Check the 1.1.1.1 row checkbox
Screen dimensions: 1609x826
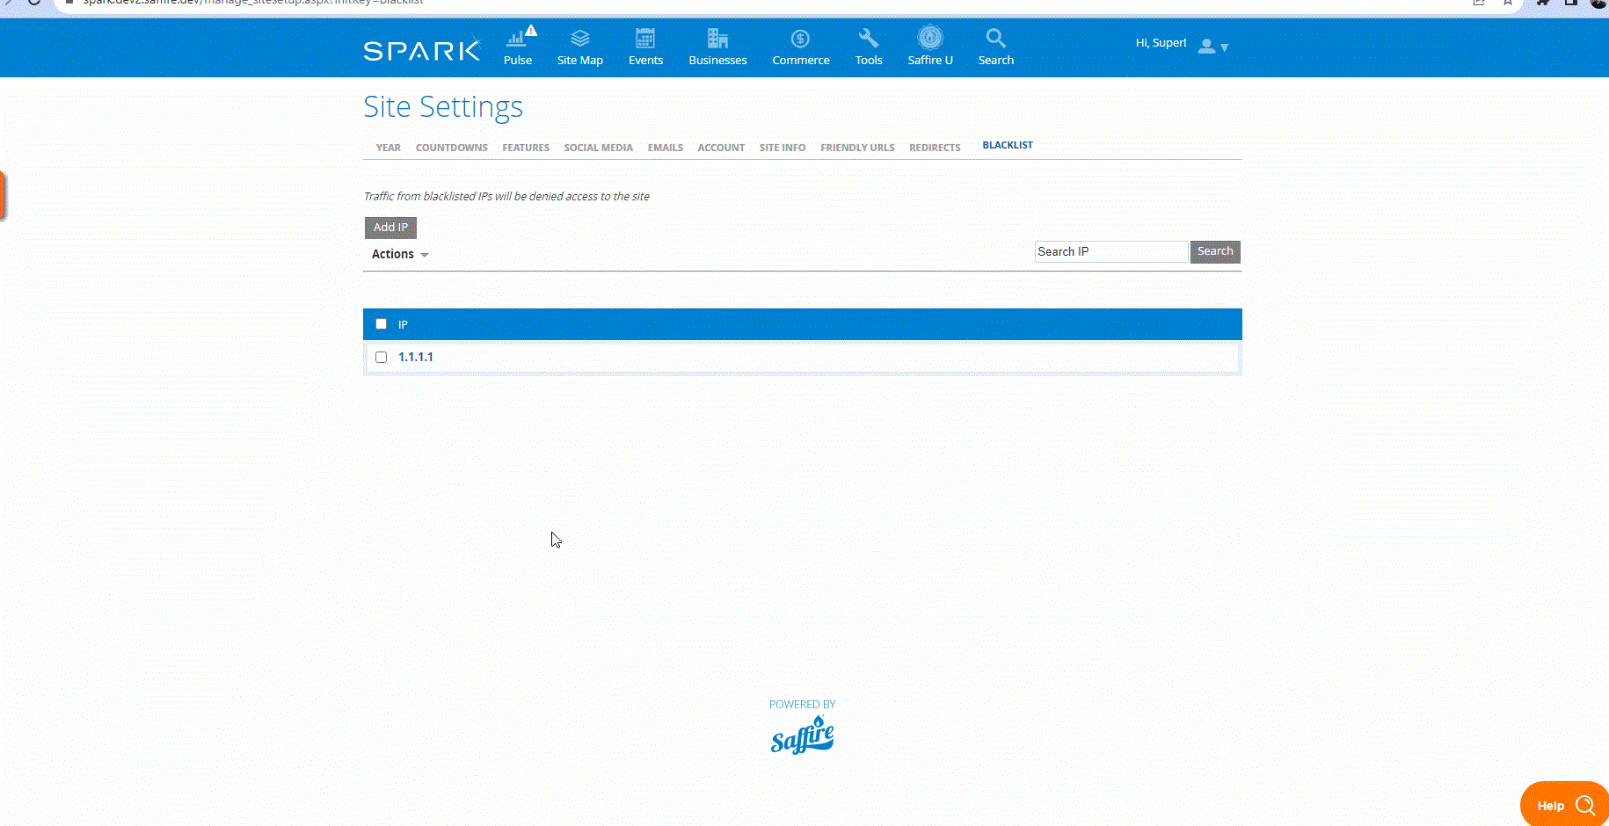coord(382,358)
